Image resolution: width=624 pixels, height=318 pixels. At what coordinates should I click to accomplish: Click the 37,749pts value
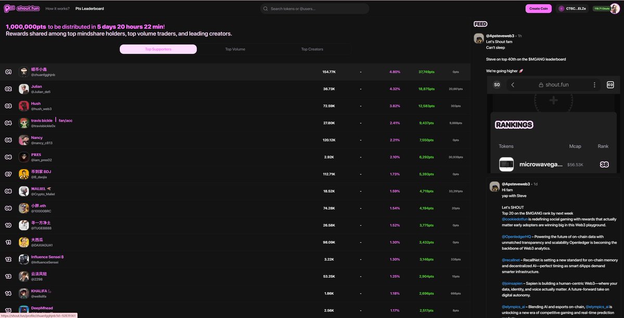click(x=427, y=72)
